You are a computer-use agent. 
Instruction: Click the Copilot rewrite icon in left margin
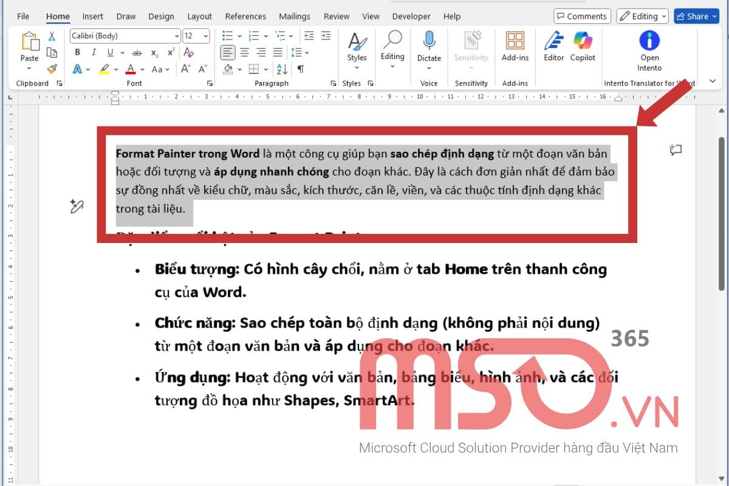click(x=76, y=207)
